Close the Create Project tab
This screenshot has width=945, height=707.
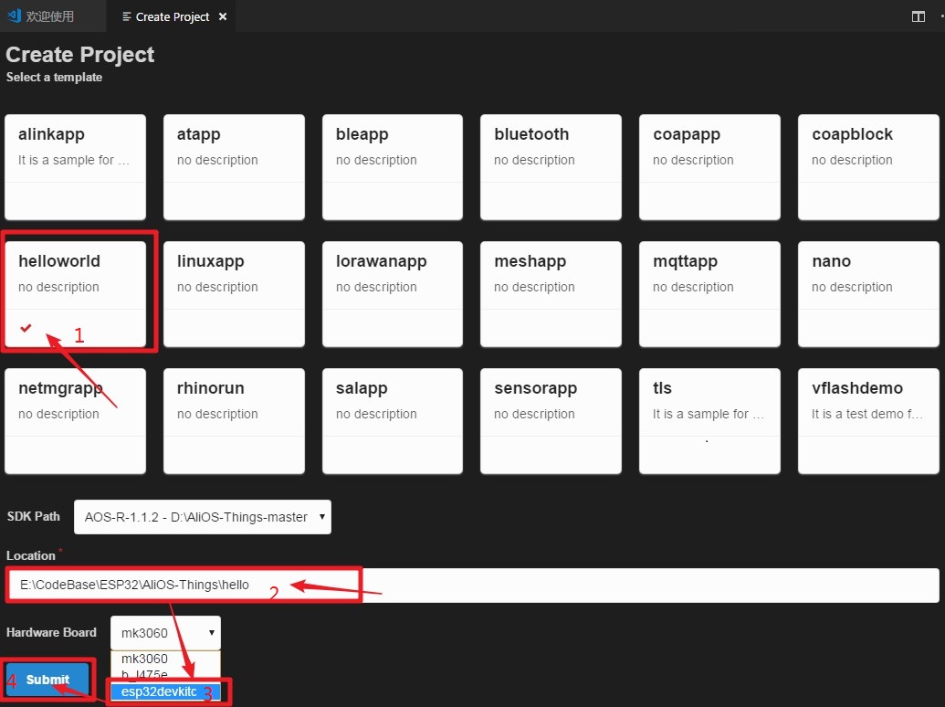(223, 16)
